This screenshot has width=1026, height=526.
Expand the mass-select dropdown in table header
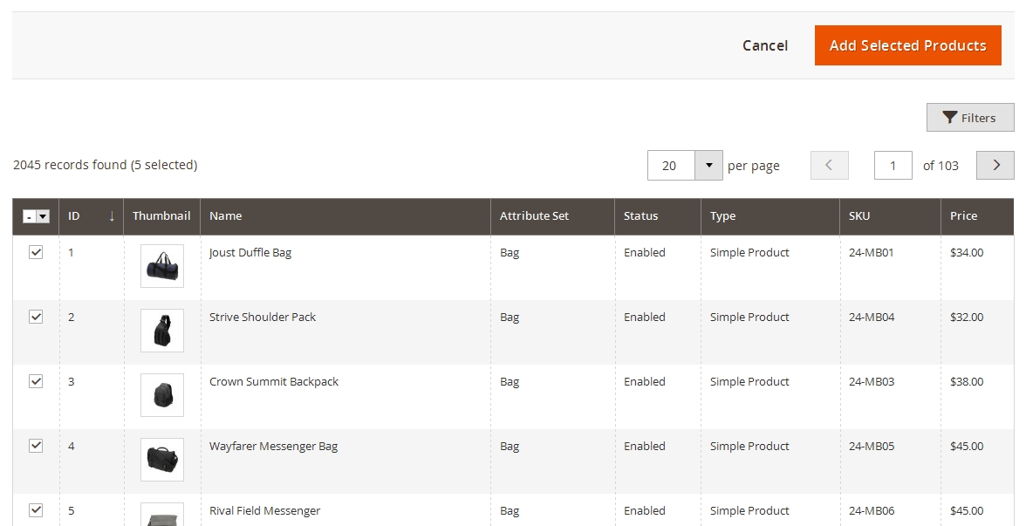tap(42, 216)
